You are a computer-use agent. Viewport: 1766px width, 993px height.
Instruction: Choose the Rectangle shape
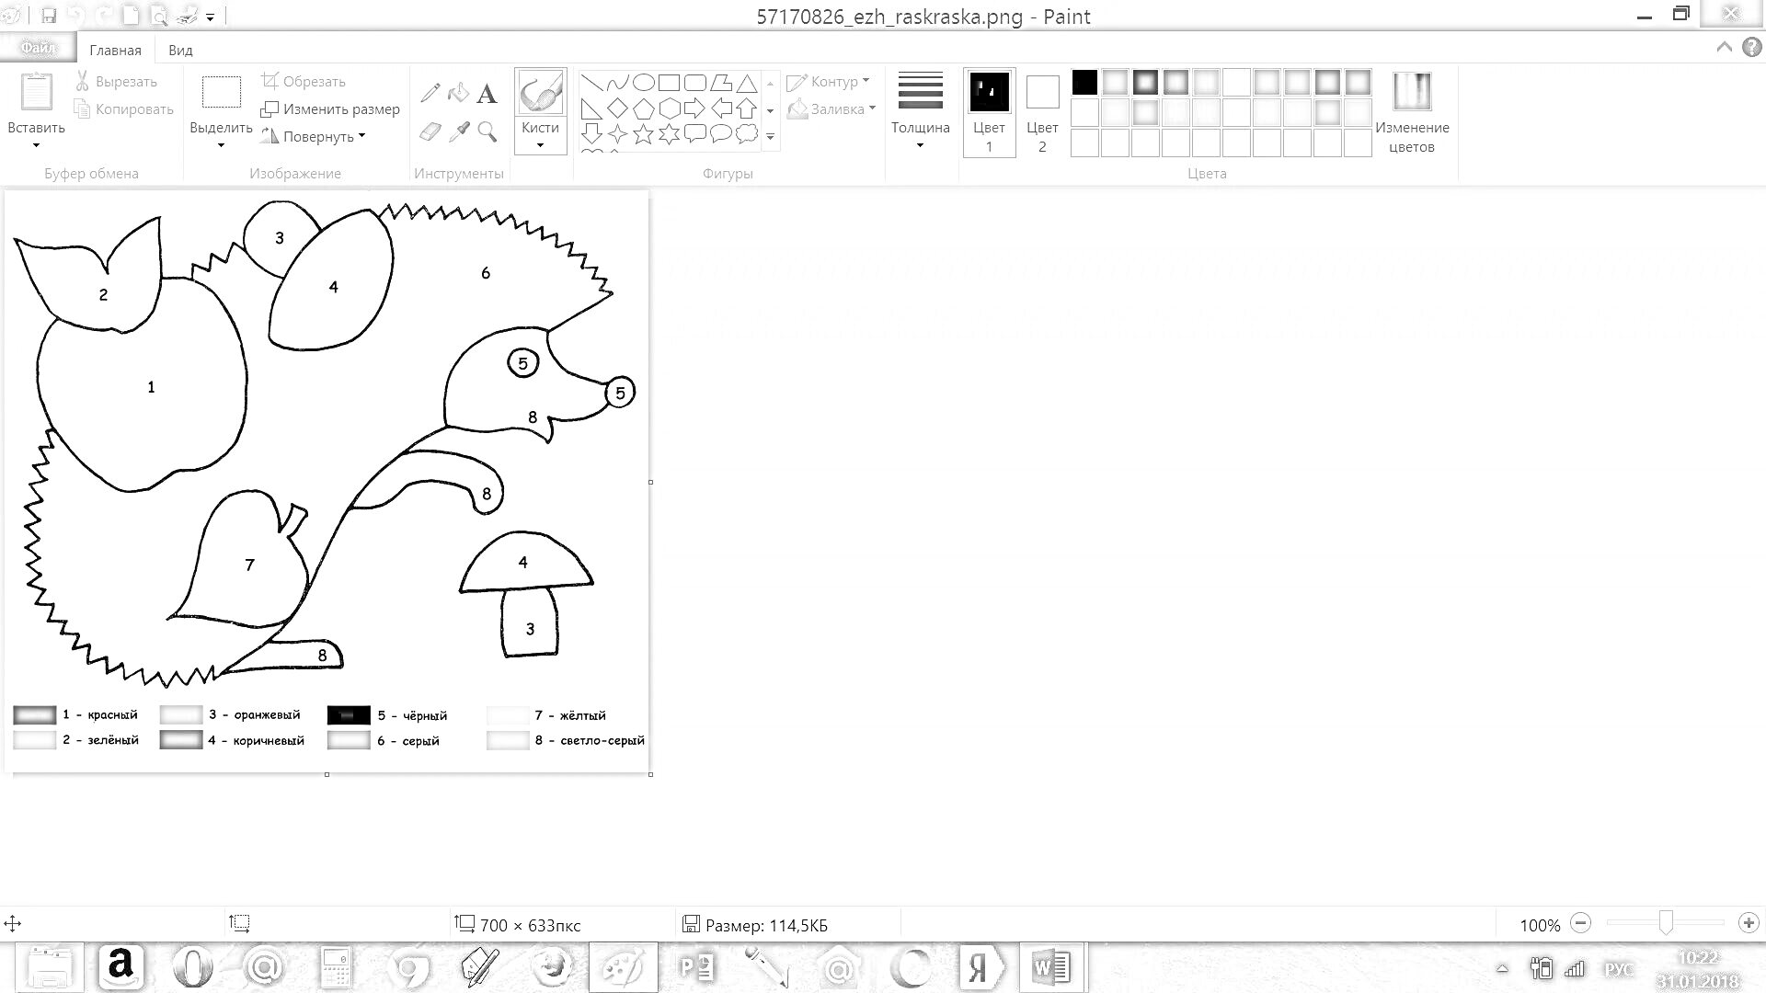[669, 83]
